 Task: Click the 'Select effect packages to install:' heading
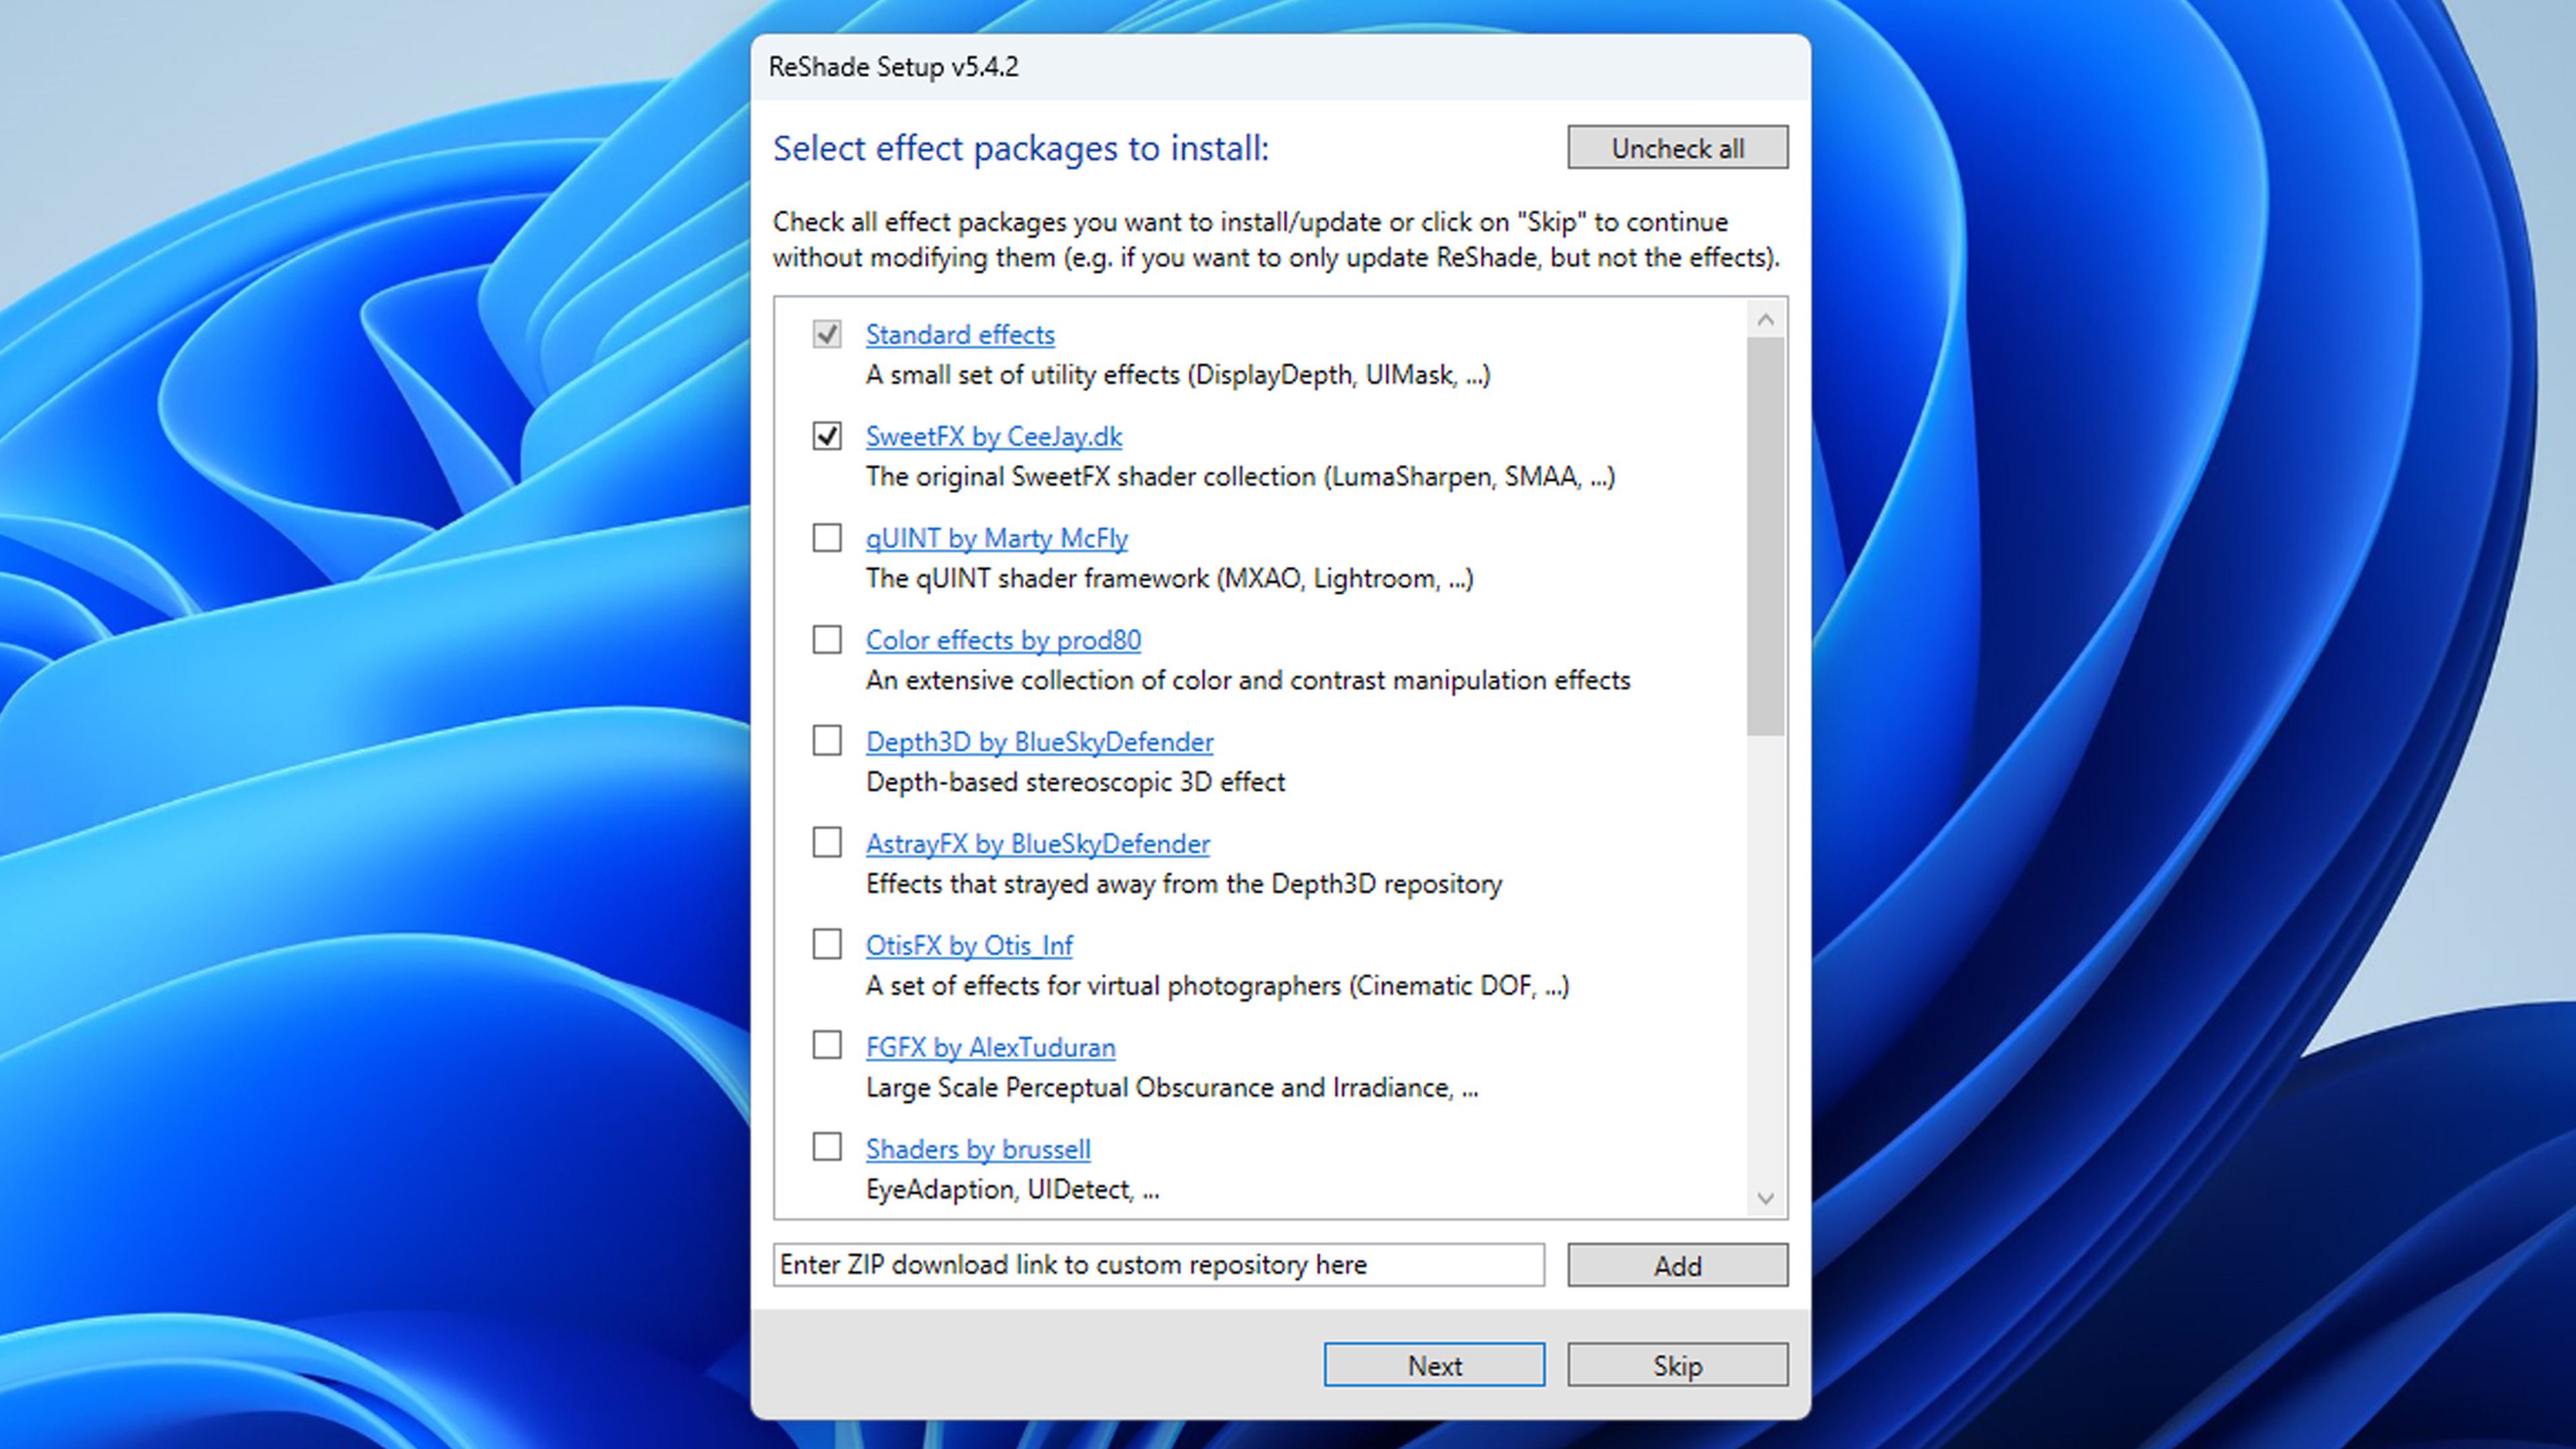pos(1021,148)
